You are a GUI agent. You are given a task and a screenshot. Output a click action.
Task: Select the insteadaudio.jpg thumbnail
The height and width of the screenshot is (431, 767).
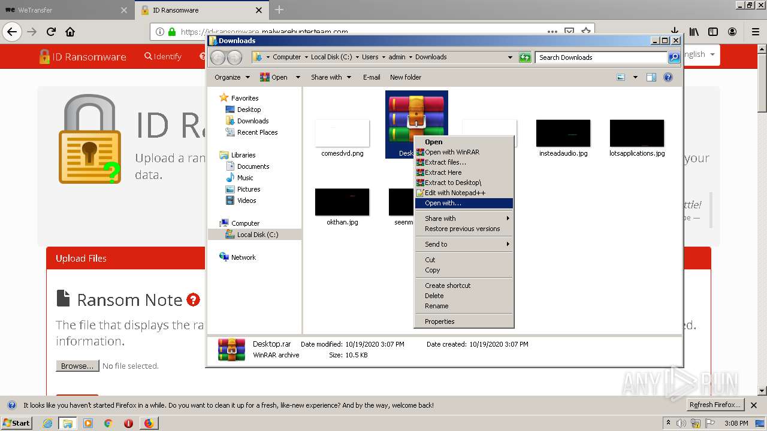(563, 133)
